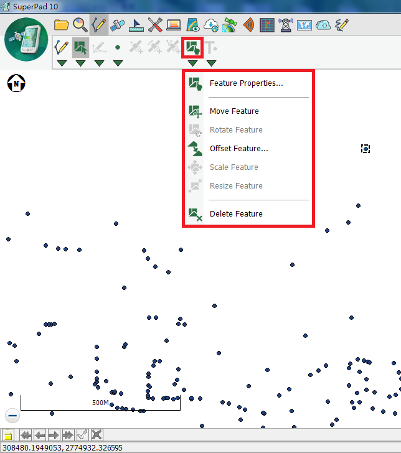The height and width of the screenshot is (453, 401).
Task: Click the grid with red flag icon
Action: tap(267, 25)
